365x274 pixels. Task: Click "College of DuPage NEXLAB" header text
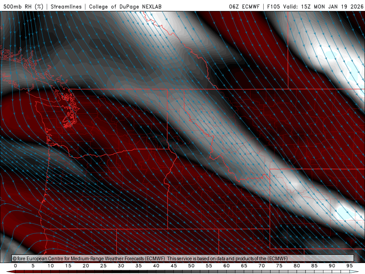[x=125, y=6]
